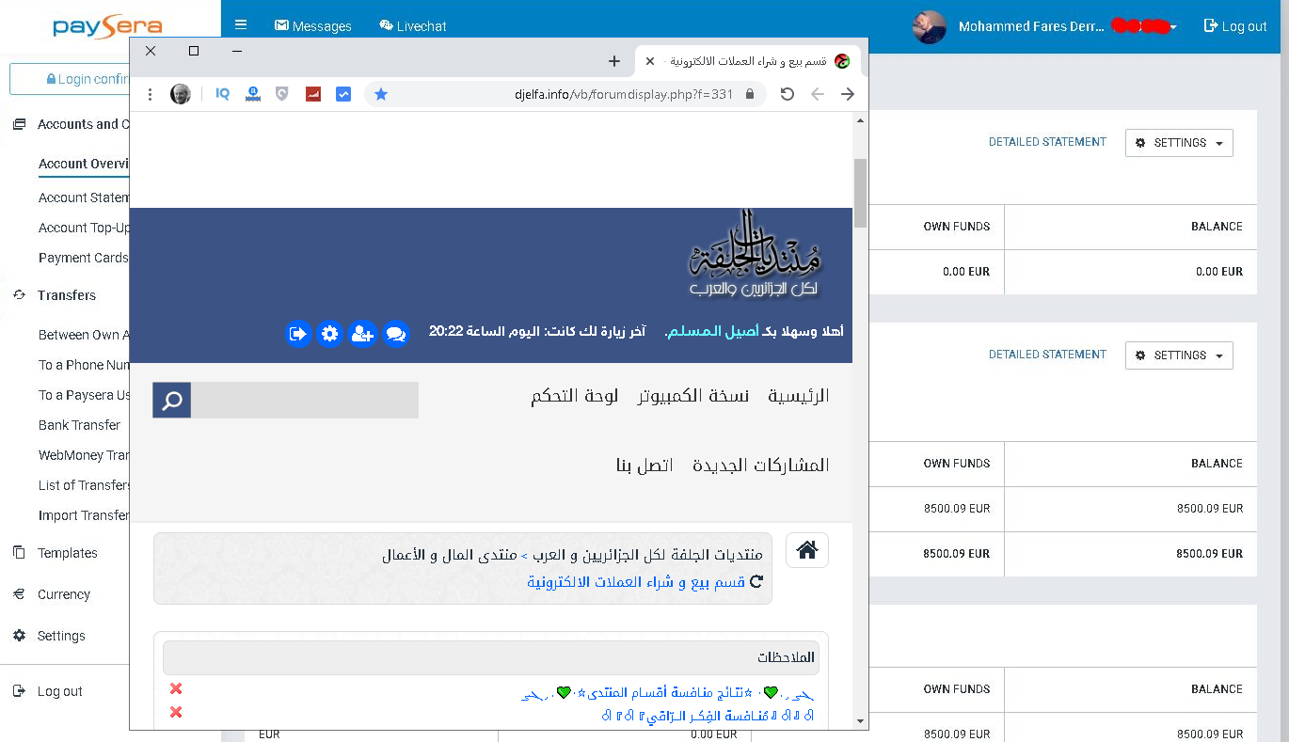
Task: Close the browser tab
Action: [x=649, y=61]
